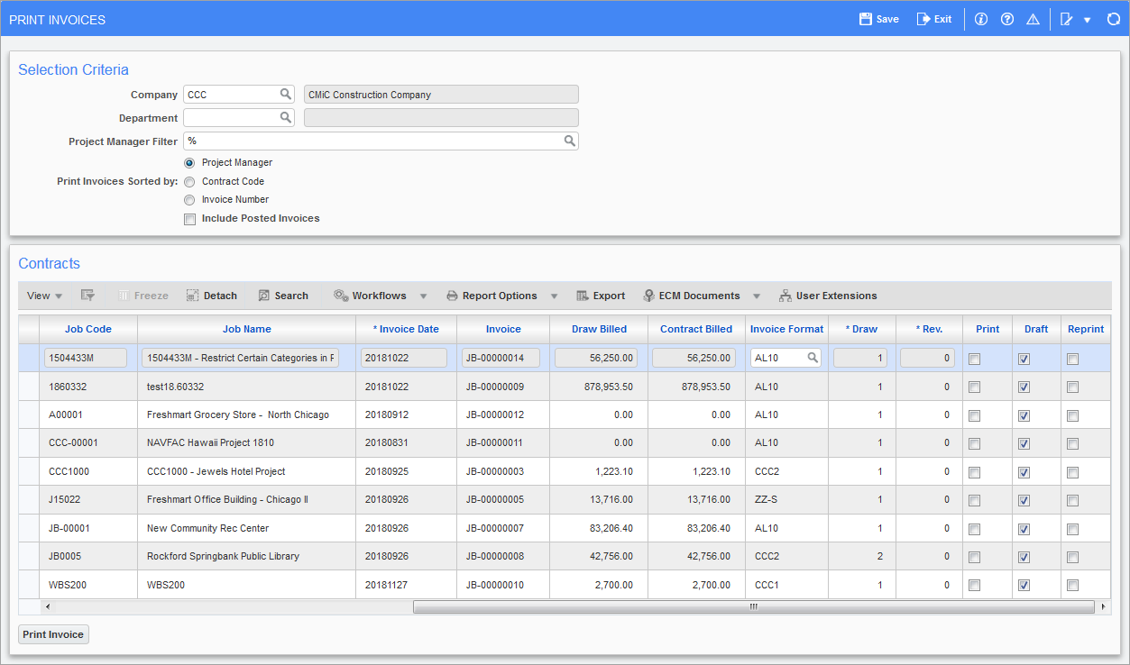Viewport: 1130px width, 665px height.
Task: Click the warning triangle icon
Action: pos(1033,18)
